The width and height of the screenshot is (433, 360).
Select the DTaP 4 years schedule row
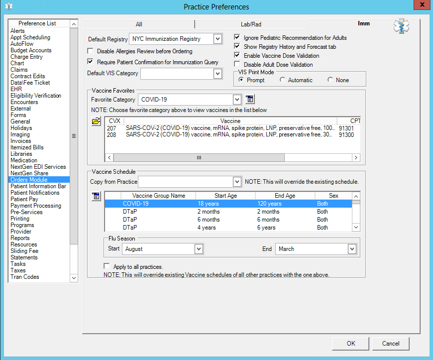[x=228, y=228]
